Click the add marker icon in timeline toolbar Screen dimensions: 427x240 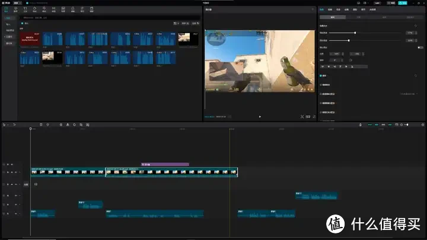[x=47, y=124]
